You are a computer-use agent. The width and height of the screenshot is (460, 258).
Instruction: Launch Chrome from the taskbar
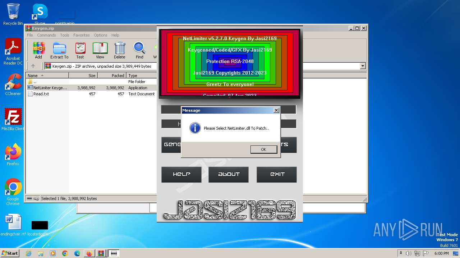(x=65, y=253)
